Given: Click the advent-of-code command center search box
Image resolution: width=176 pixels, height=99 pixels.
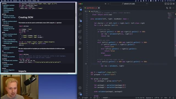Looking at the screenshot, I should pos(129,4).
